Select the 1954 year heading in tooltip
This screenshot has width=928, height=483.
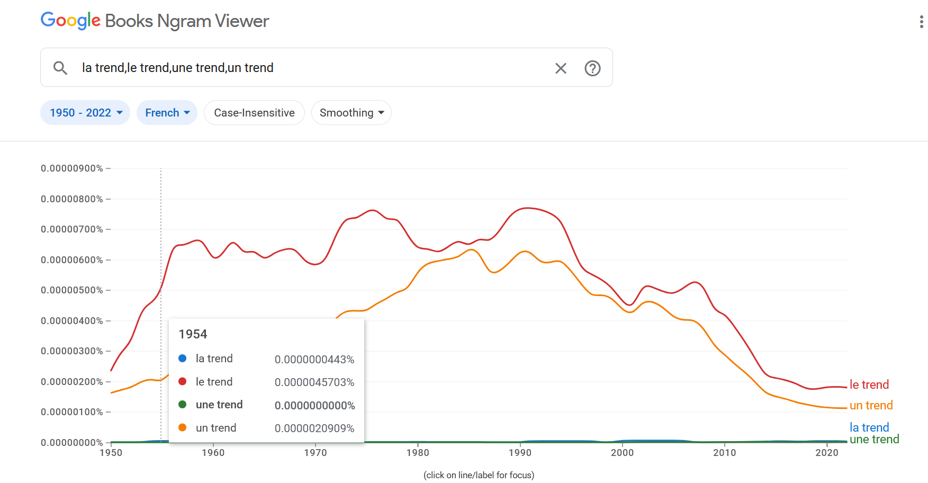click(x=193, y=334)
